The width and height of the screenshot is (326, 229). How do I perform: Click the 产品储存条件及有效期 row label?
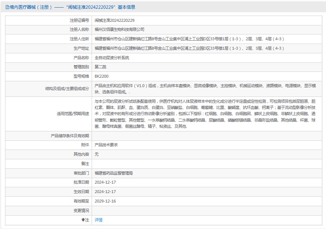coord(70,136)
